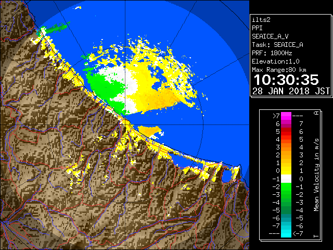Click the 'Max Range:80 km' text
Viewport: 333px width, 250px height.
(x=279, y=70)
